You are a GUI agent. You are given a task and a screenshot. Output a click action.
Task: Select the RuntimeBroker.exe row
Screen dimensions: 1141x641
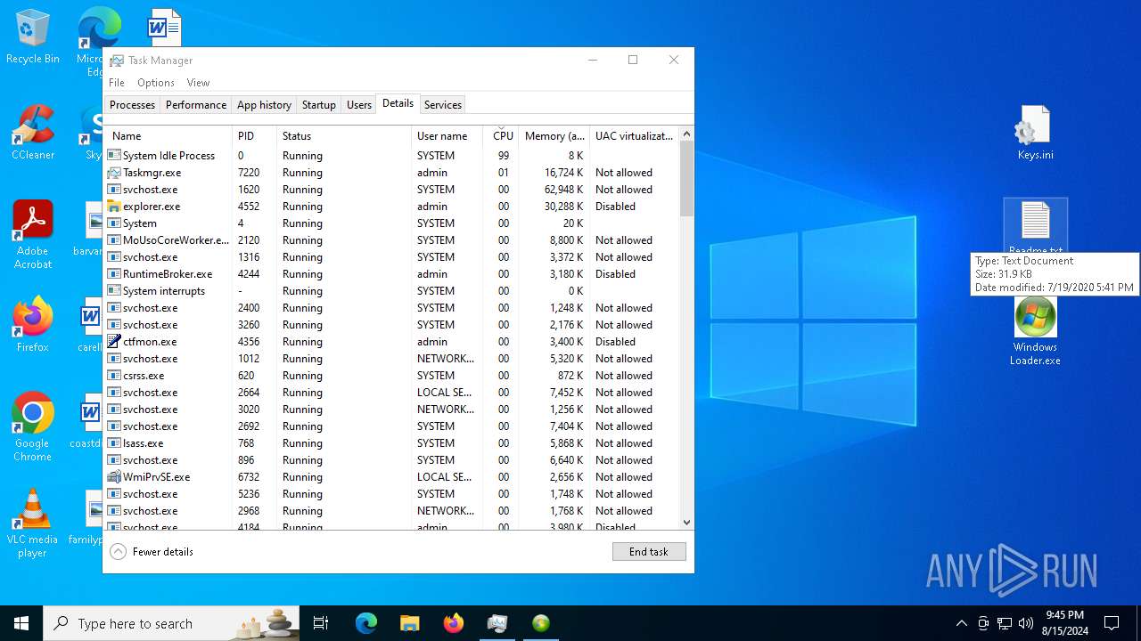(392, 274)
